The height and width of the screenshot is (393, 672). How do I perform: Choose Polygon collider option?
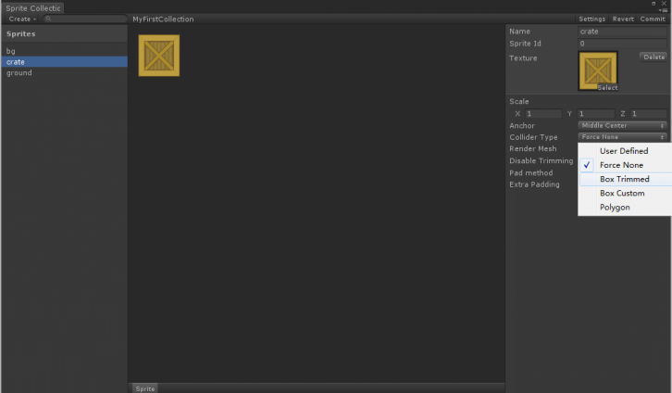point(626,208)
